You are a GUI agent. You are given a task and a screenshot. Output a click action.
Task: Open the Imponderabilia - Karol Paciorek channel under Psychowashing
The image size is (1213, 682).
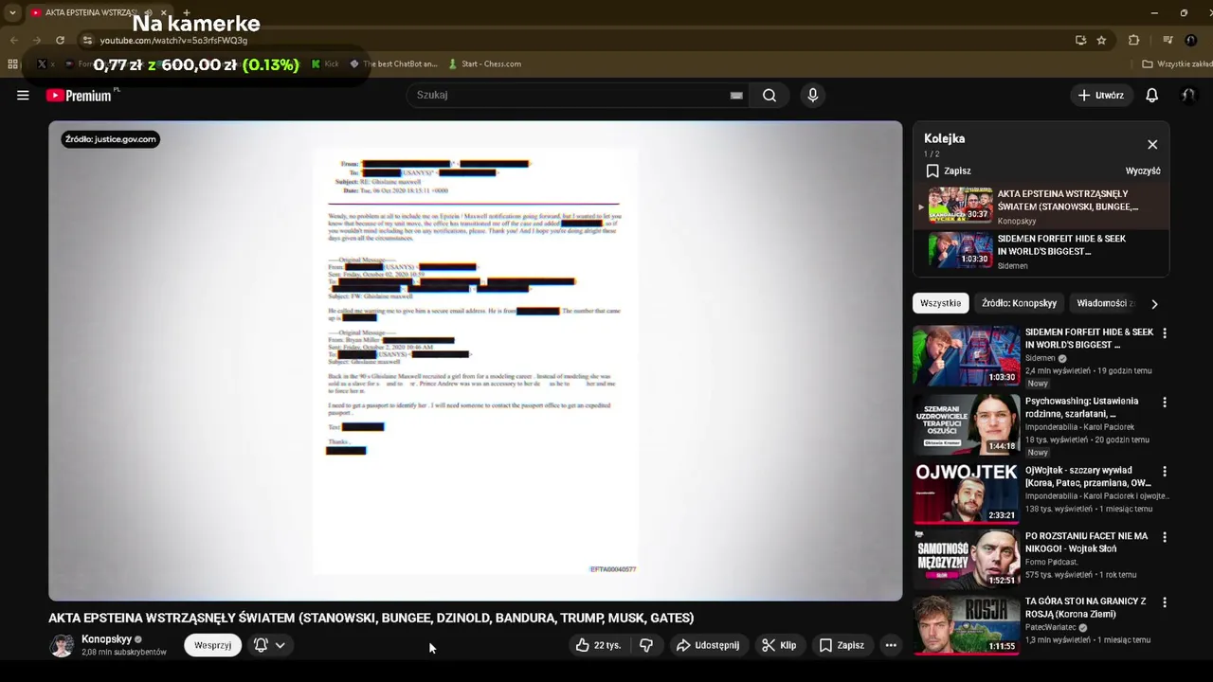[1079, 427]
